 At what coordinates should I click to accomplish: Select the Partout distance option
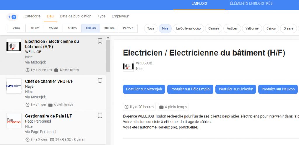pos(128,28)
